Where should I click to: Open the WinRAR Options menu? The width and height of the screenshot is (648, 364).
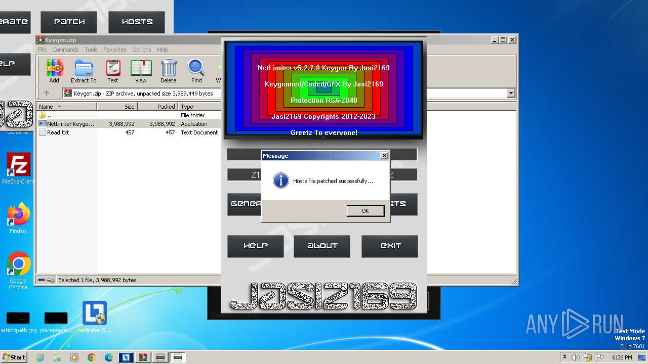tap(142, 50)
